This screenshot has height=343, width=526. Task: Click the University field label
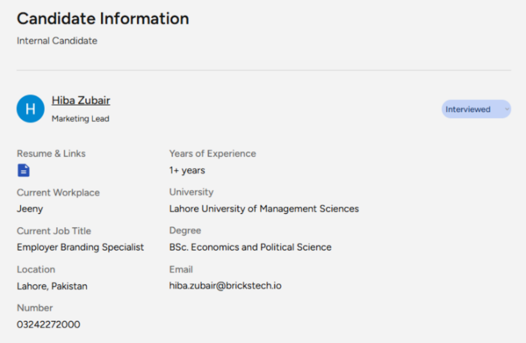(x=191, y=192)
